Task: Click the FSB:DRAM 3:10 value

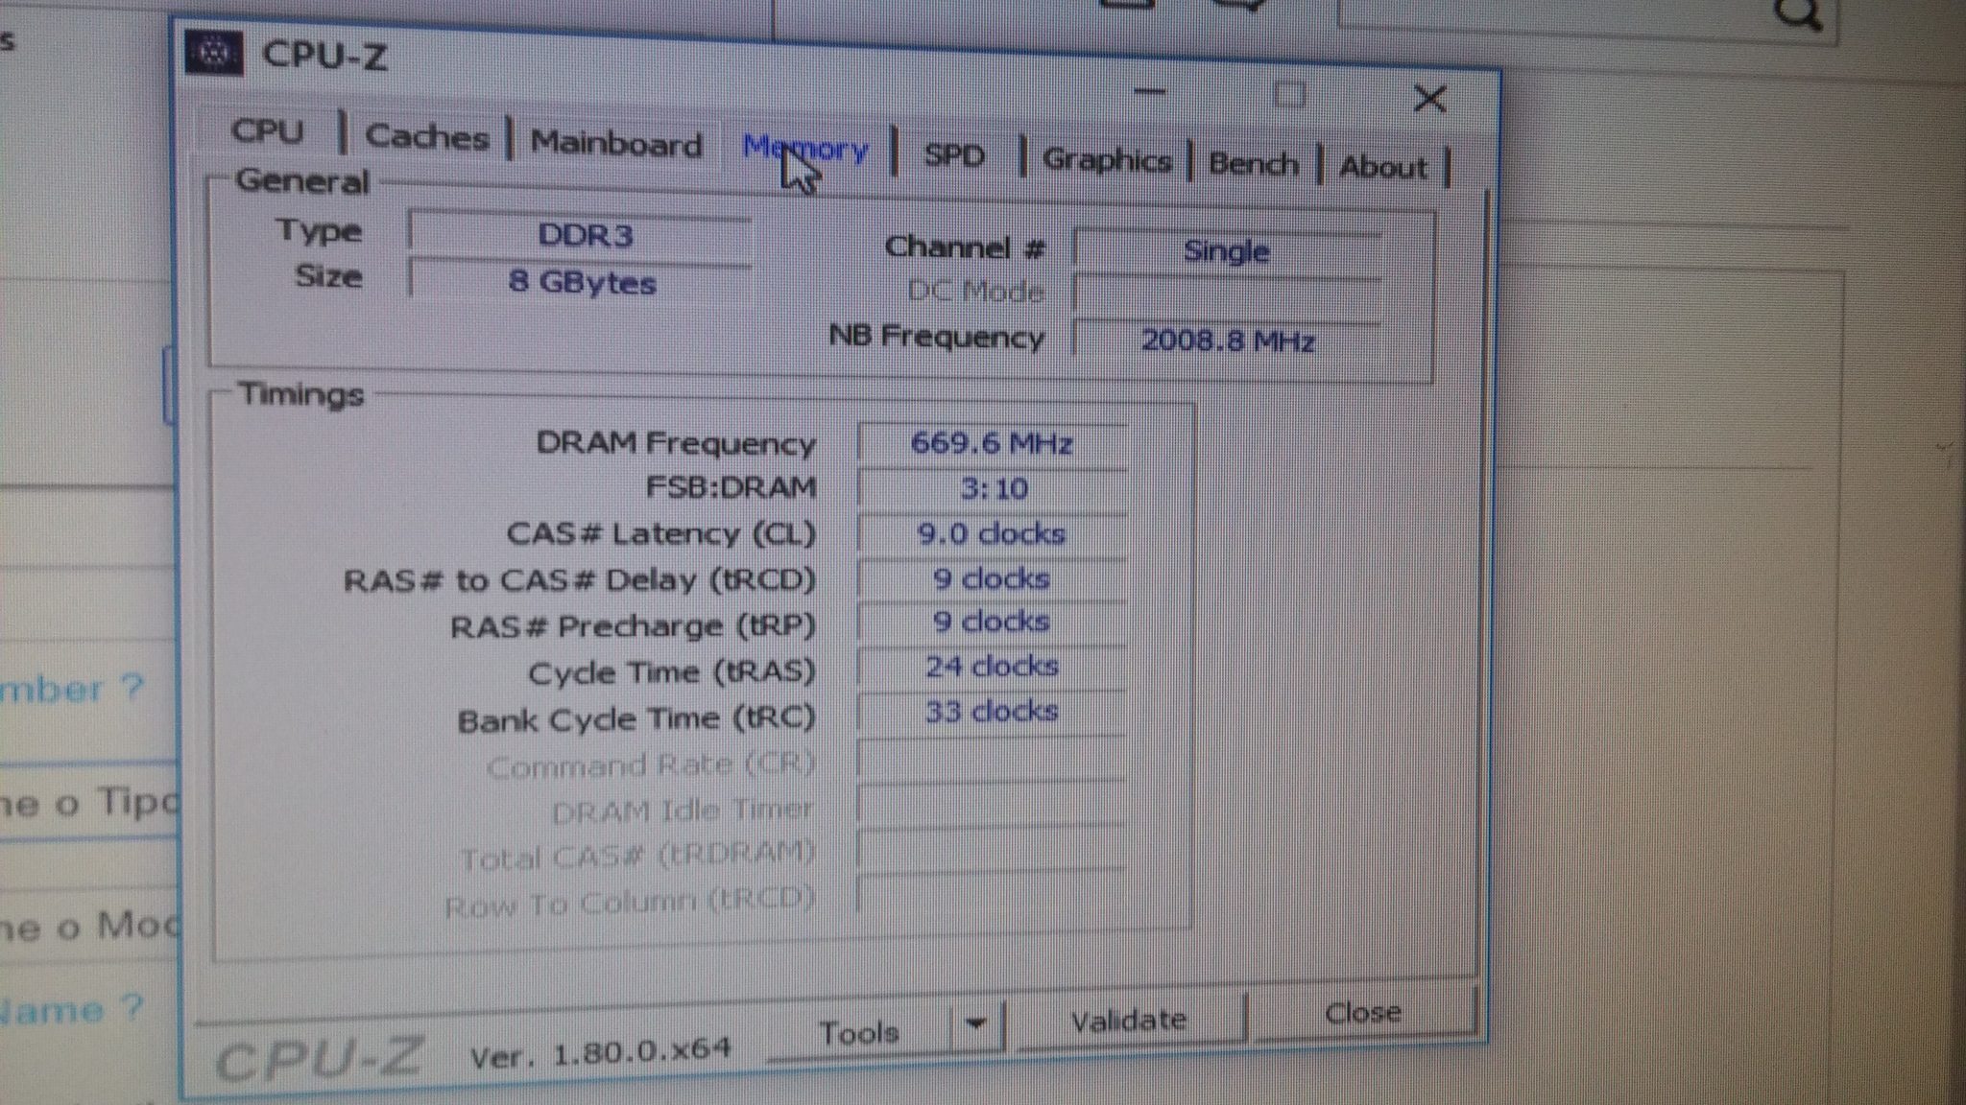Action: click(992, 489)
